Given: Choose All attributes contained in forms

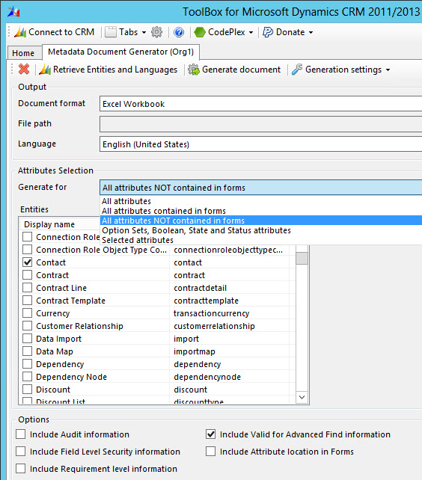Looking at the screenshot, I should 261,211.
